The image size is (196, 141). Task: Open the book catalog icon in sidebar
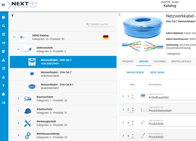pyautogui.click(x=3, y=17)
